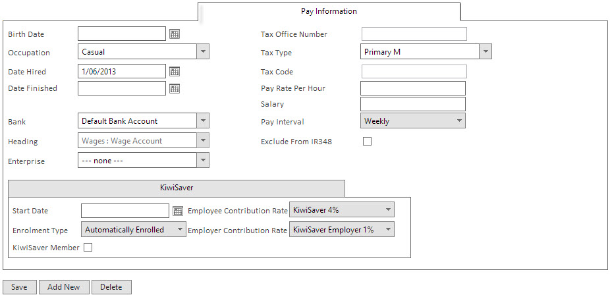610x297 pixels.
Task: Focus the Pay Rate Per Hour field
Action: [413, 88]
